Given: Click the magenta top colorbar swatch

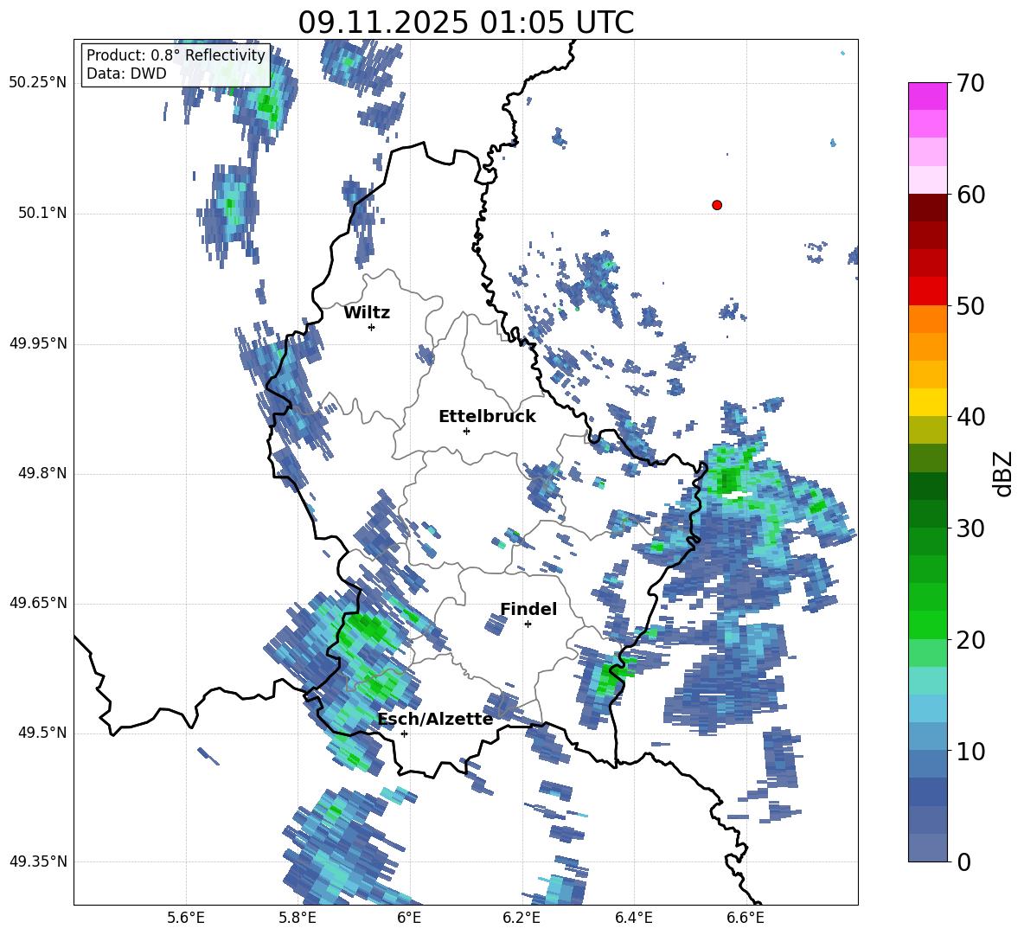Looking at the screenshot, I should click(x=927, y=96).
